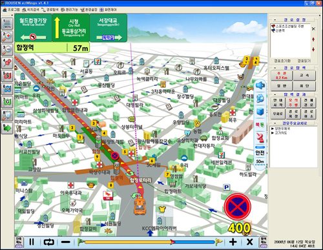Collapse the 경로설정 panel with minus

(275, 20)
